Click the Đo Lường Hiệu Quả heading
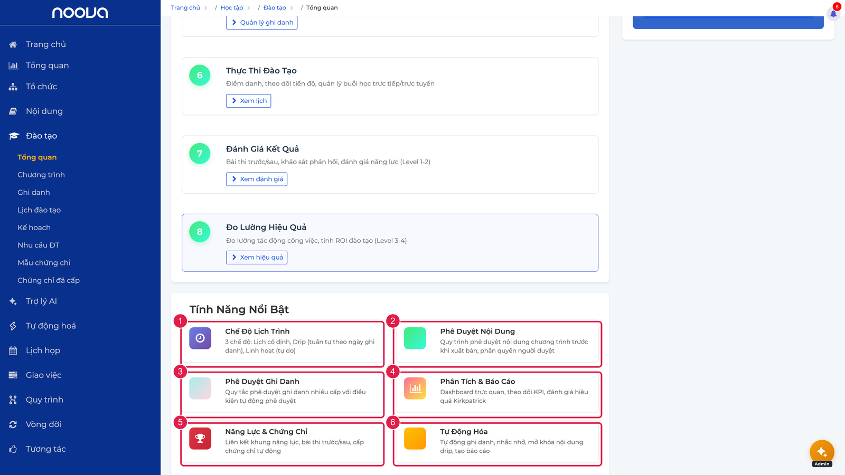 tap(266, 227)
